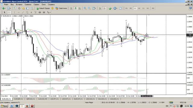Show the Market Watch window icon
This screenshot has height=108, width=193.
coord(15,8)
